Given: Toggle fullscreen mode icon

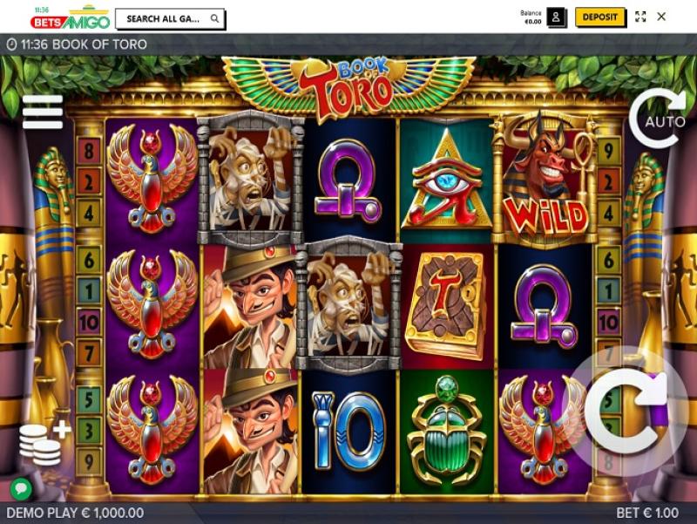Looking at the screenshot, I should pyautogui.click(x=640, y=17).
